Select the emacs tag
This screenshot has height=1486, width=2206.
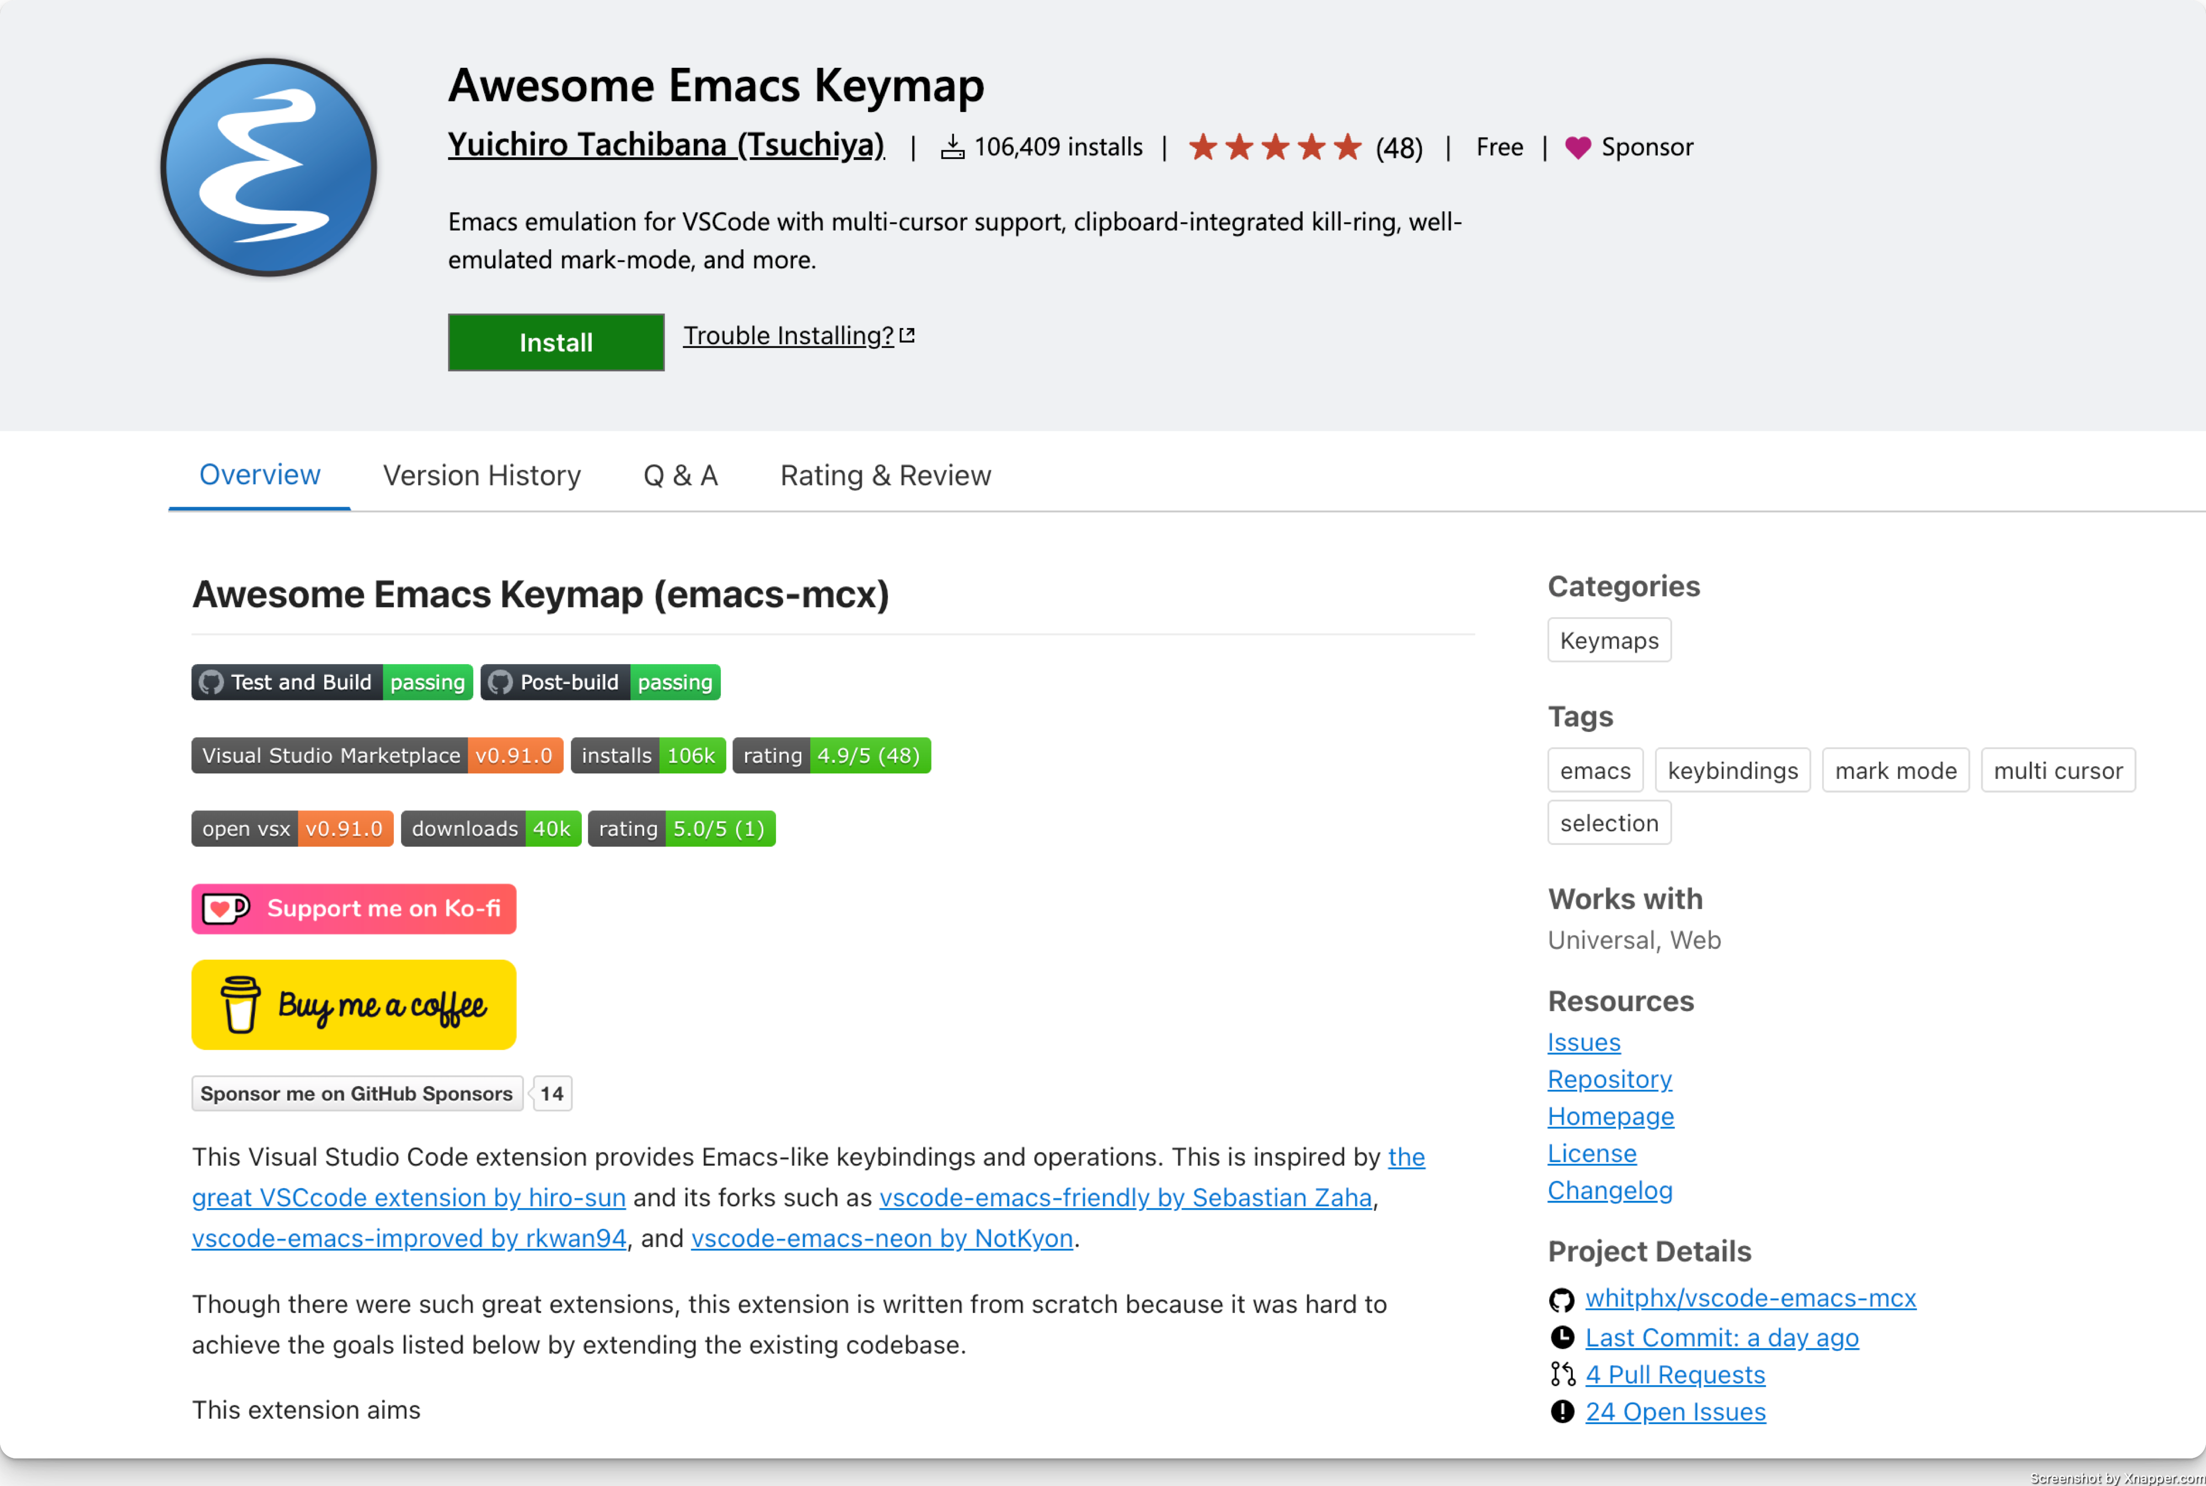click(1595, 771)
